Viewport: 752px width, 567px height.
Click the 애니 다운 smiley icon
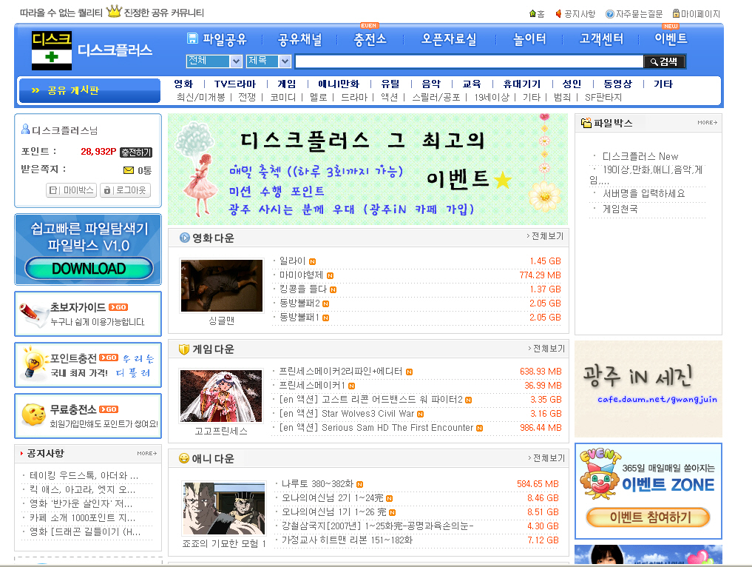click(183, 458)
